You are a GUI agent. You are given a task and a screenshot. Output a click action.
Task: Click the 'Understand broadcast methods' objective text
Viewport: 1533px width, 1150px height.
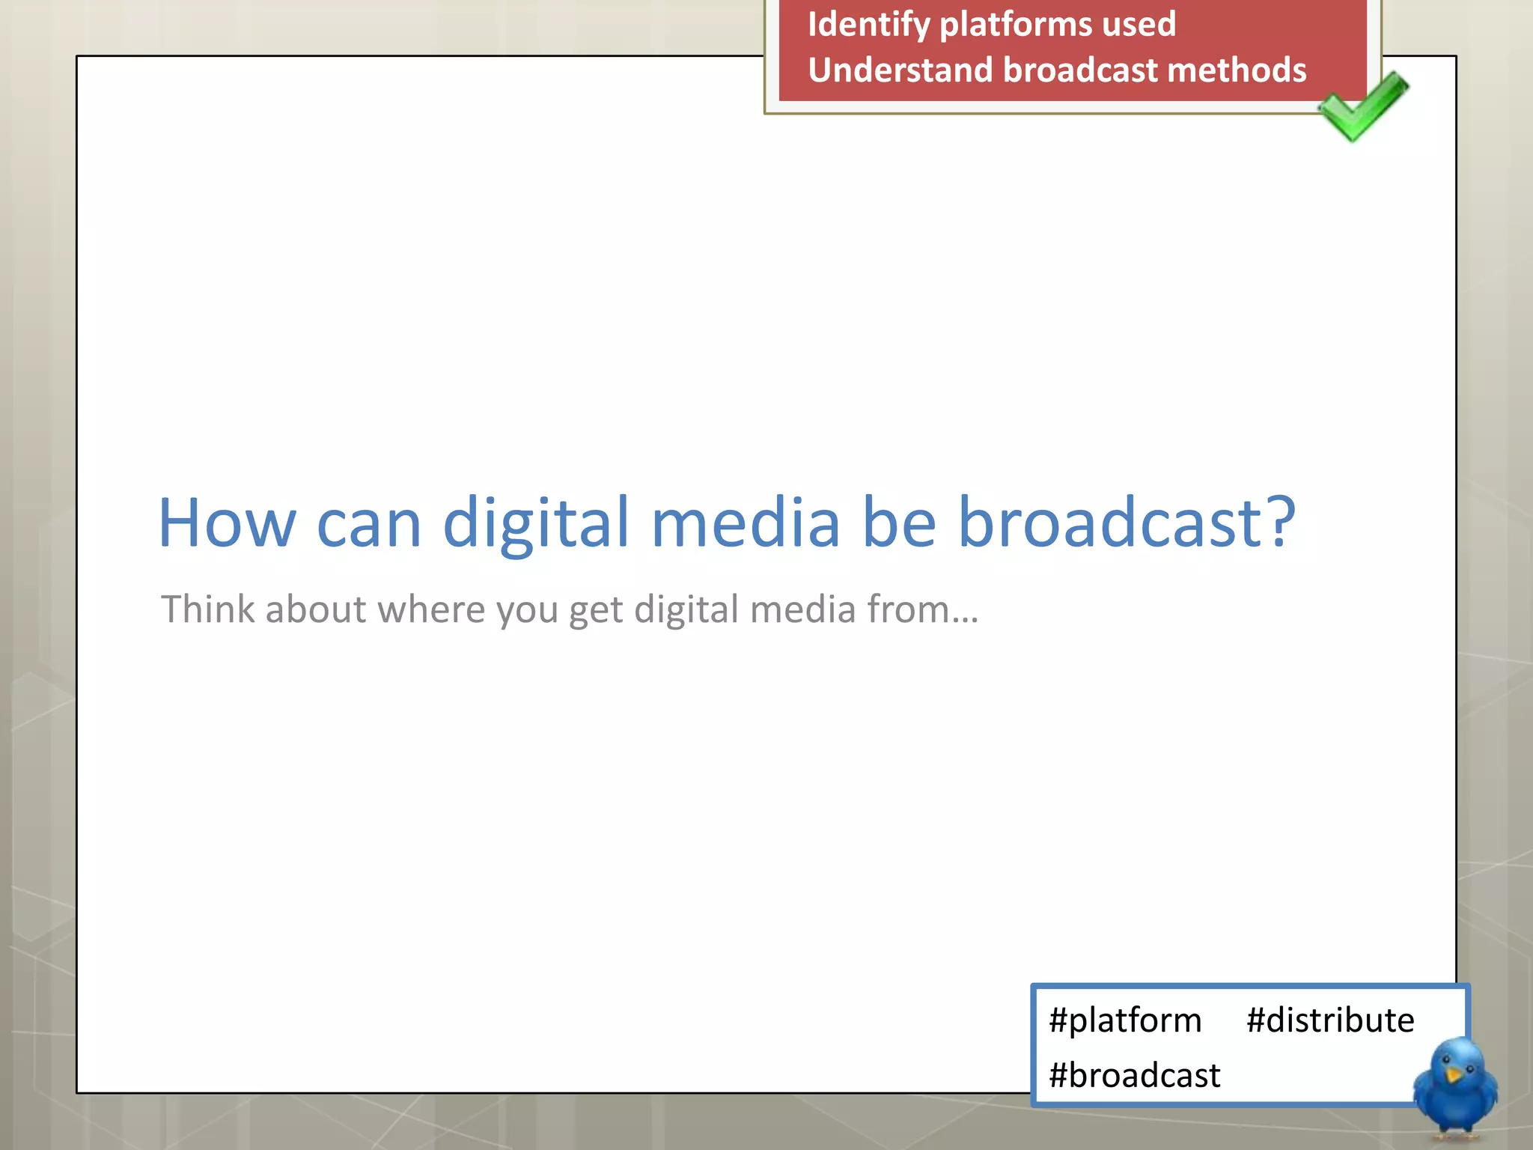click(1057, 70)
